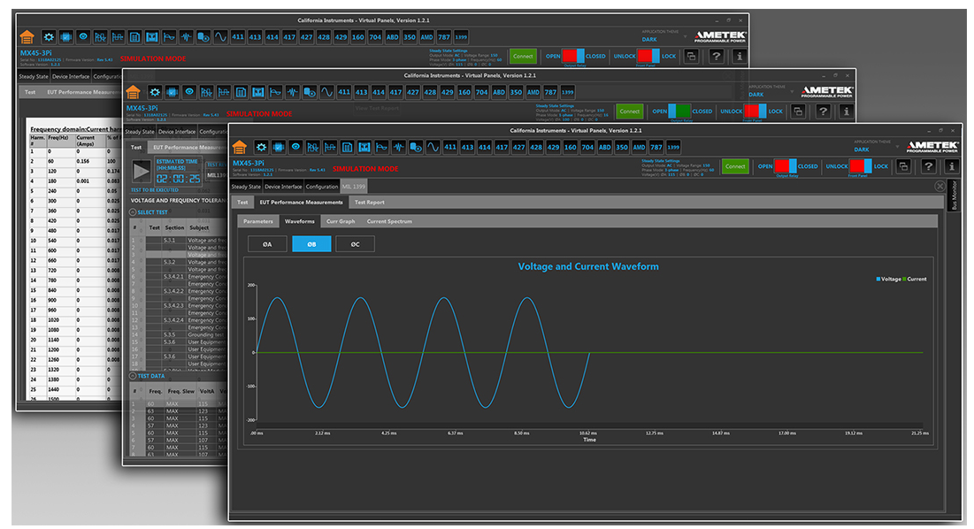Launch the 704 test in front window
Screen dimensions: 974x529
pyautogui.click(x=587, y=147)
